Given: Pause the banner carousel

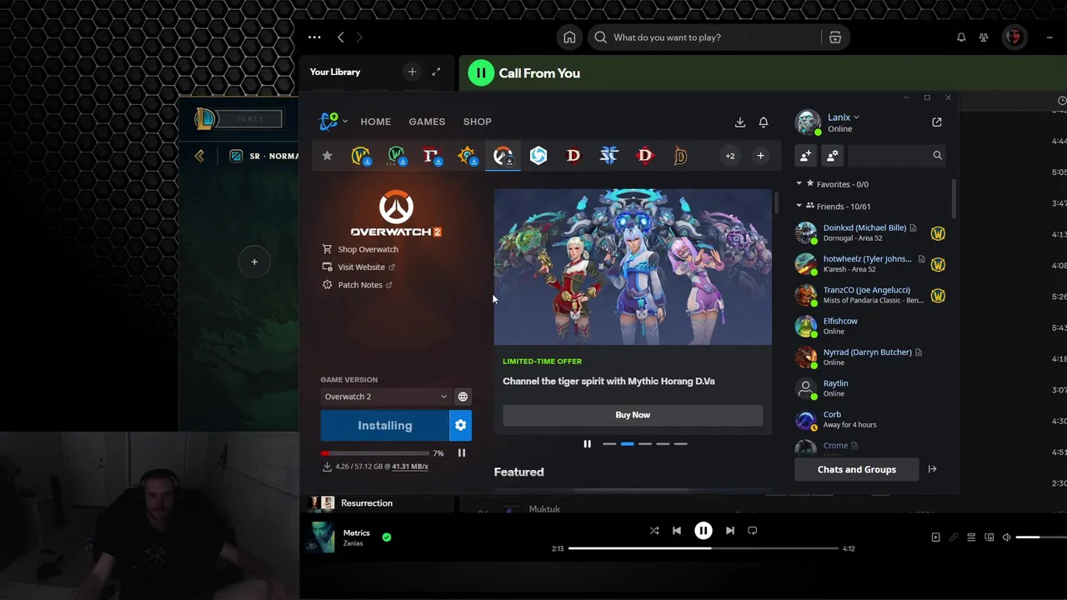Looking at the screenshot, I should point(587,444).
